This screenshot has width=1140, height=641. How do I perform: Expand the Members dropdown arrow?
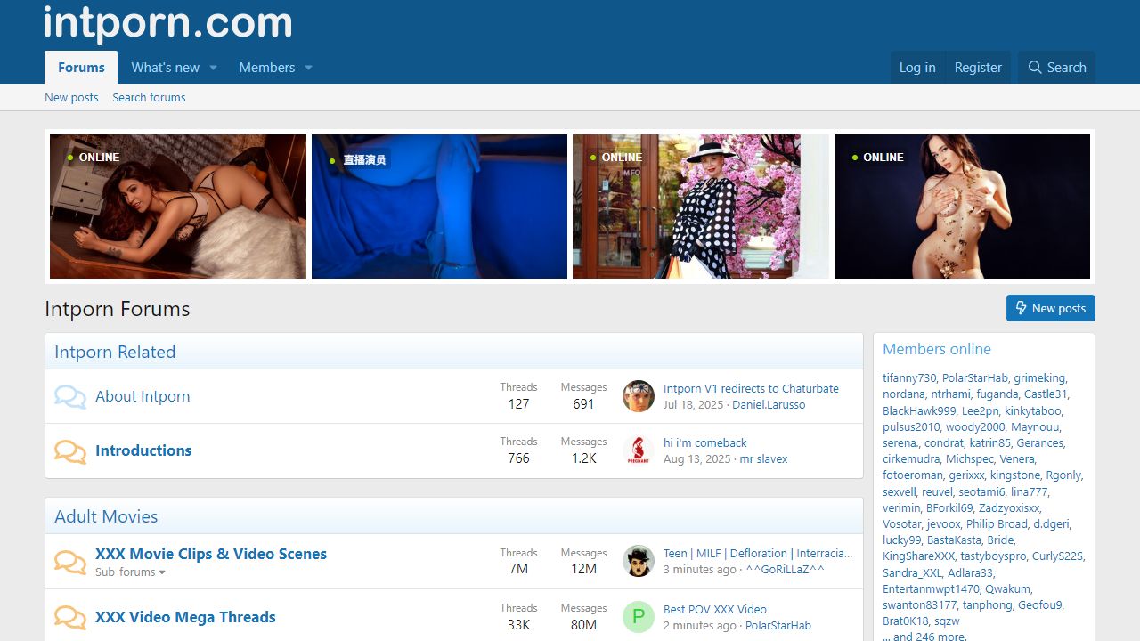(309, 68)
